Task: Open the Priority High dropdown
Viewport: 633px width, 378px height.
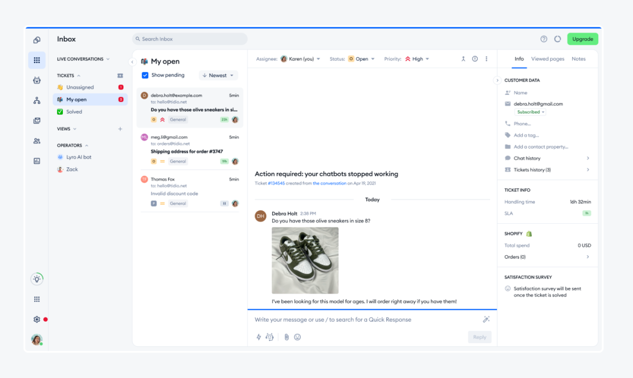Action: pyautogui.click(x=417, y=59)
